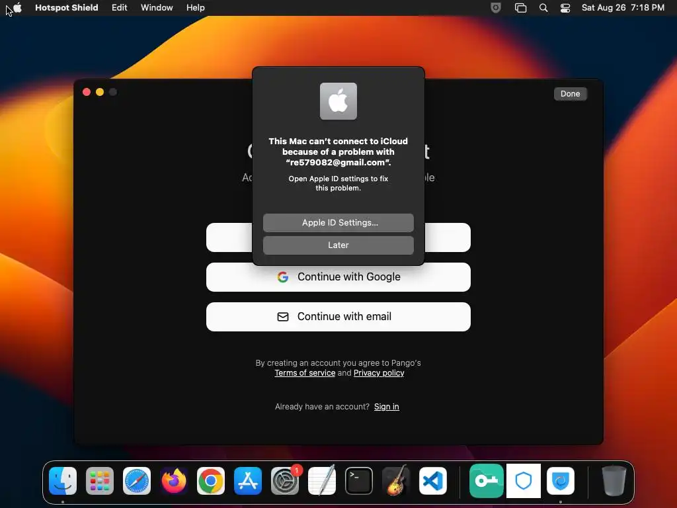This screenshot has width=677, height=508.
Task: Open the Edit menu
Action: coord(119,8)
